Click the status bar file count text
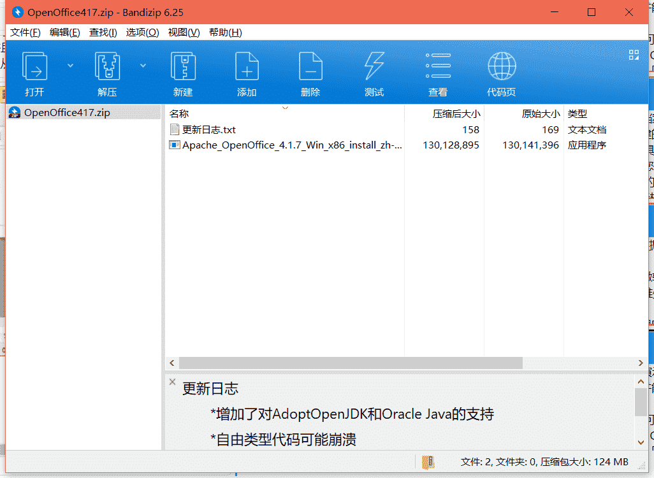Screen dimensions: 654x478 544,462
